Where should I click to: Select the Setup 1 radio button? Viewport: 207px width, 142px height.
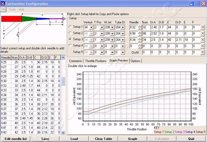click(x=70, y=27)
